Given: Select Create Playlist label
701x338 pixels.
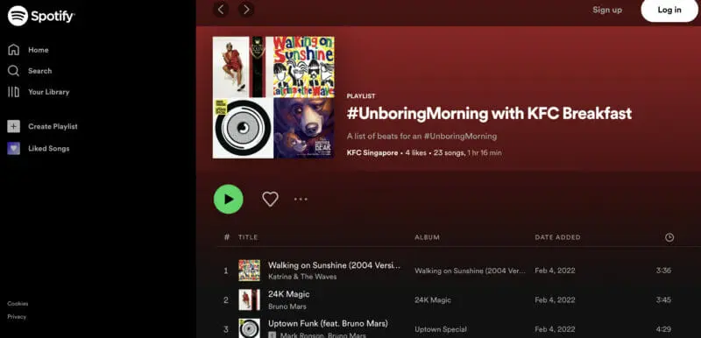Looking at the screenshot, I should tap(53, 126).
